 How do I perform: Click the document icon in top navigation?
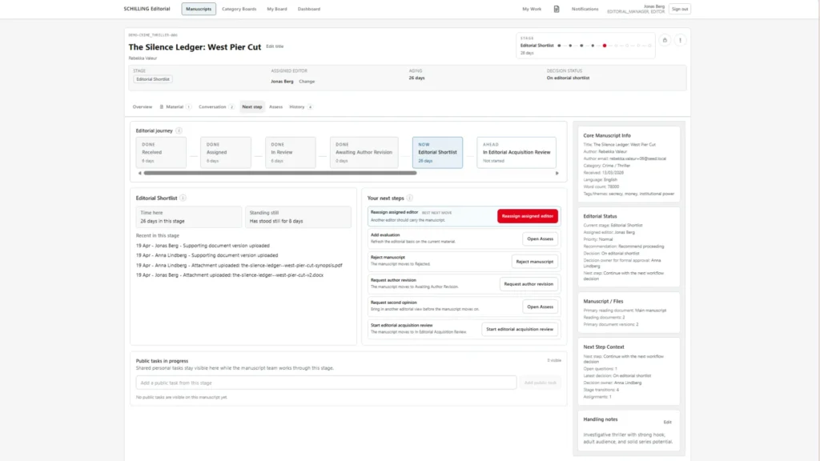tap(557, 9)
